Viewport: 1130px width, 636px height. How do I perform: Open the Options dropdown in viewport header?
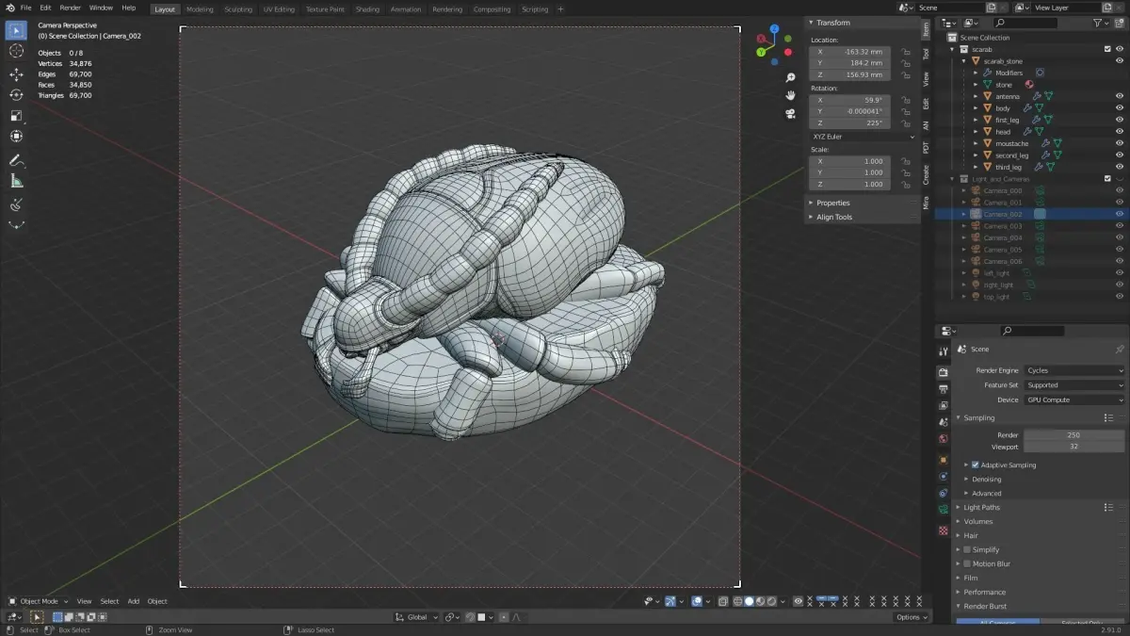[x=912, y=617]
